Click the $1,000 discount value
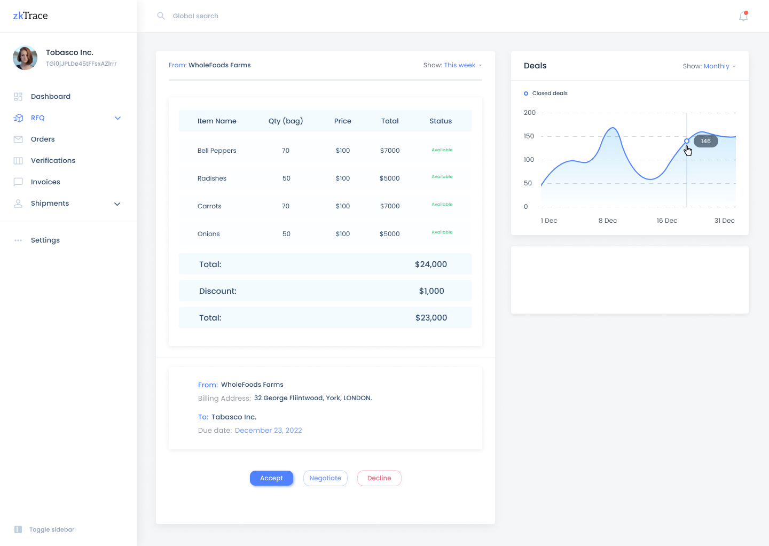This screenshot has height=546, width=769. 431,291
